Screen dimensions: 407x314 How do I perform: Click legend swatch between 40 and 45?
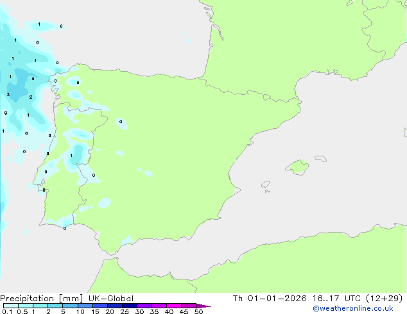(174, 306)
